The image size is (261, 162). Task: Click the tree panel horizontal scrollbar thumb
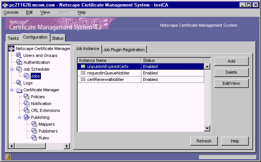(30, 146)
